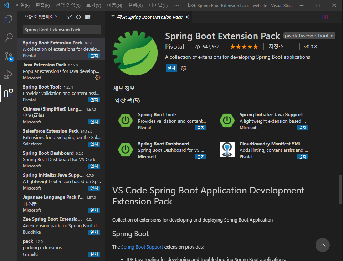The image size is (343, 261).
Task: Click inside the extension search box
Action: tap(61, 30)
